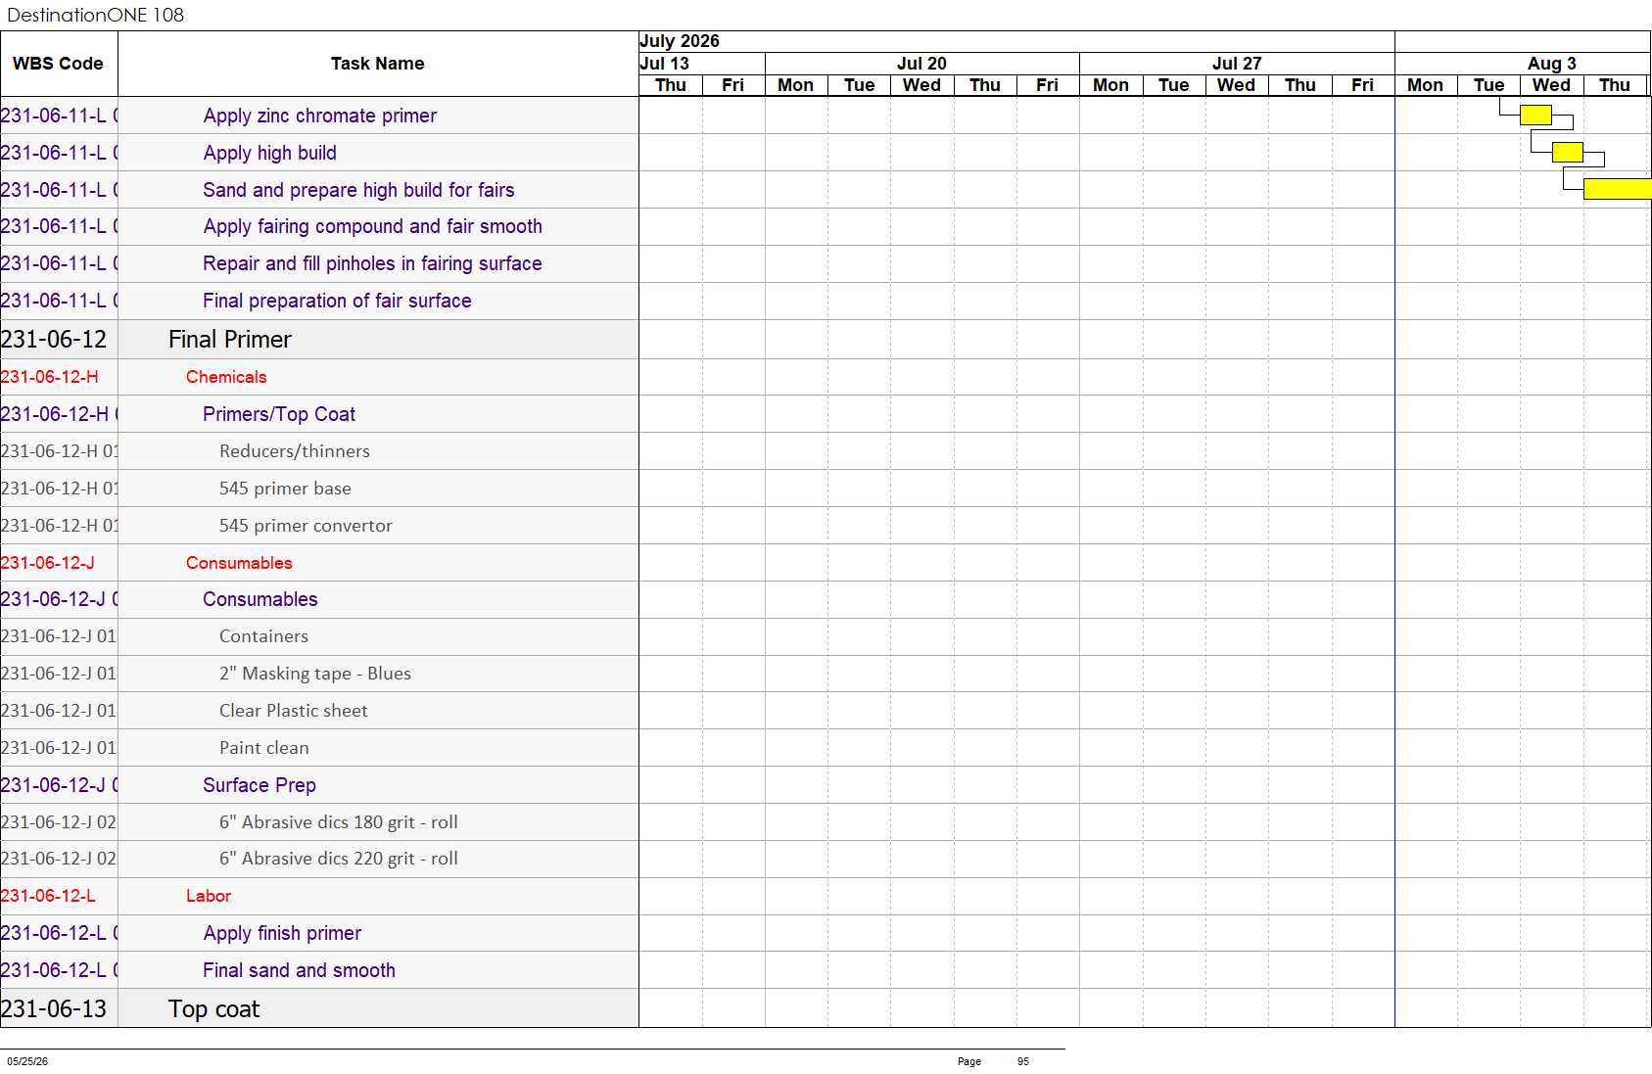This screenshot has height=1074, width=1652.
Task: Select the Apply high build task
Action: (270, 153)
